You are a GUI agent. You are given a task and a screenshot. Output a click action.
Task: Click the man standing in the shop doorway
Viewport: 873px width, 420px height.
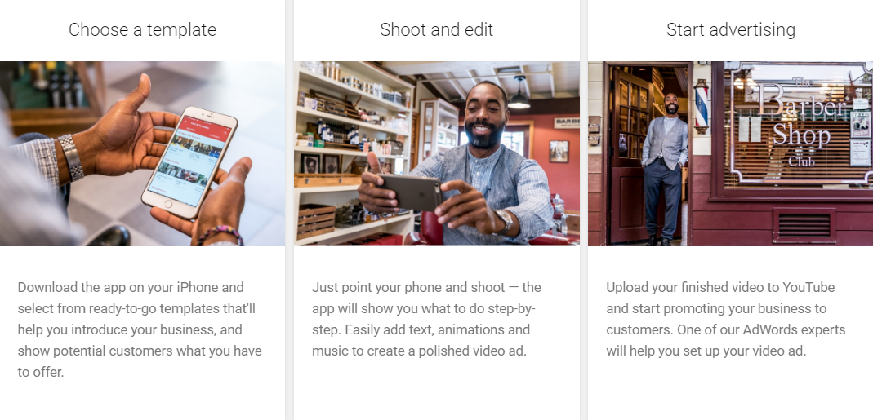click(666, 169)
